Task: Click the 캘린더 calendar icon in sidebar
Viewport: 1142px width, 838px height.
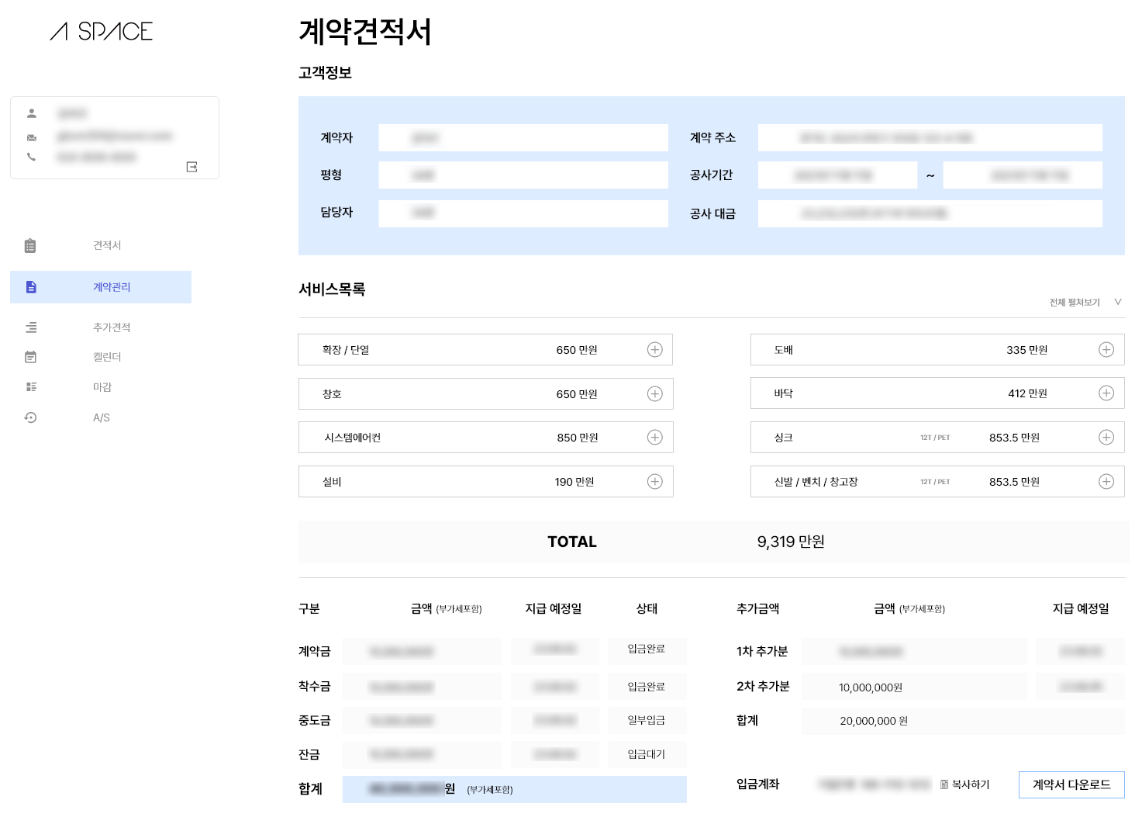Action: (x=31, y=357)
